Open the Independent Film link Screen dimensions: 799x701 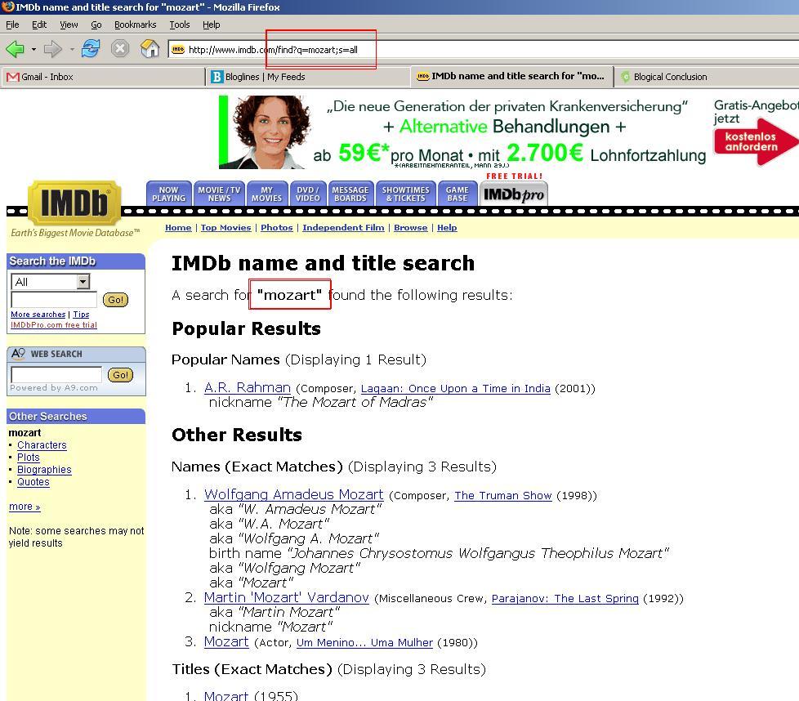point(343,228)
